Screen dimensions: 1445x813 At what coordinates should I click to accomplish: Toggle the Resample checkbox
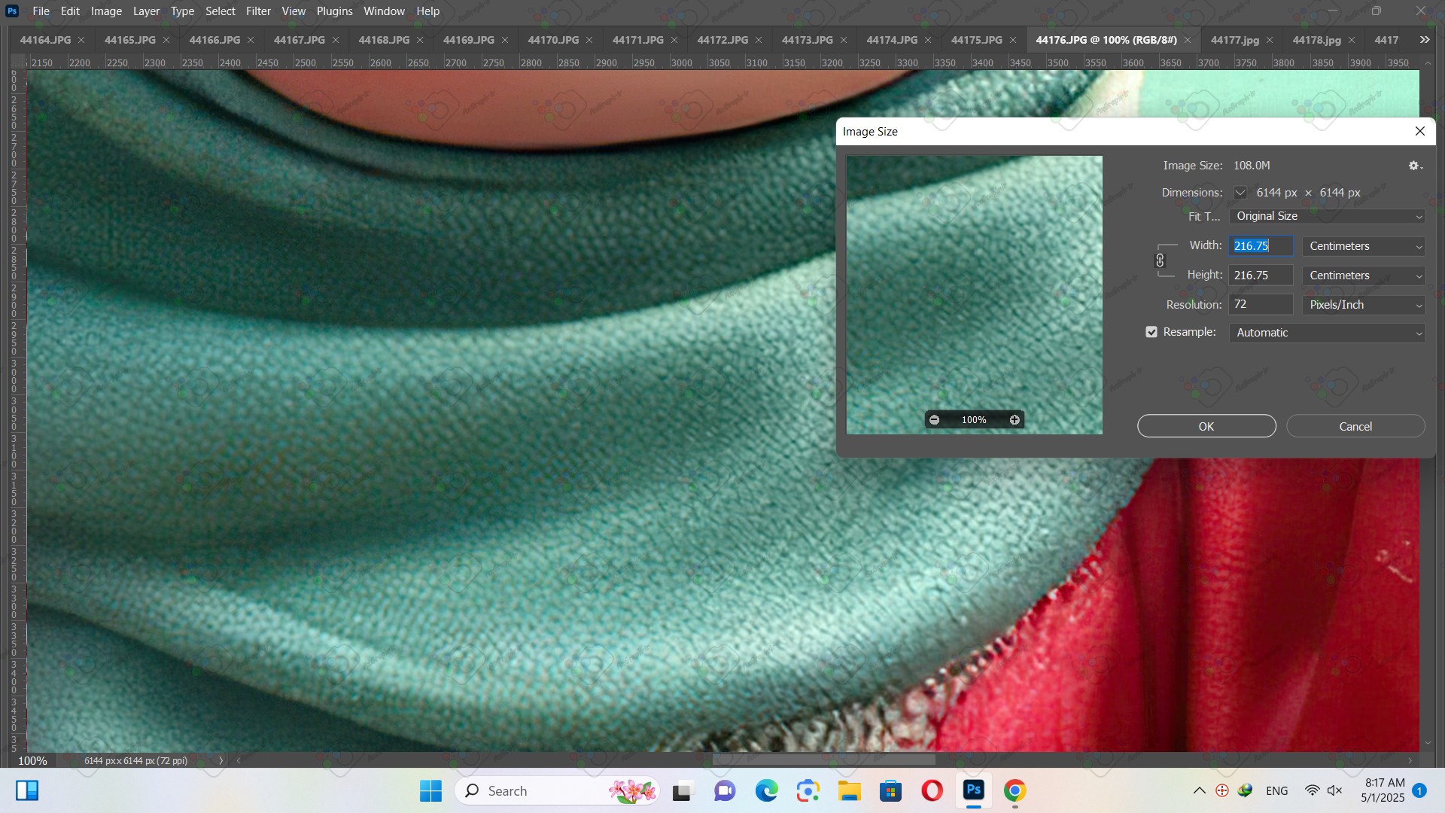coord(1151,332)
